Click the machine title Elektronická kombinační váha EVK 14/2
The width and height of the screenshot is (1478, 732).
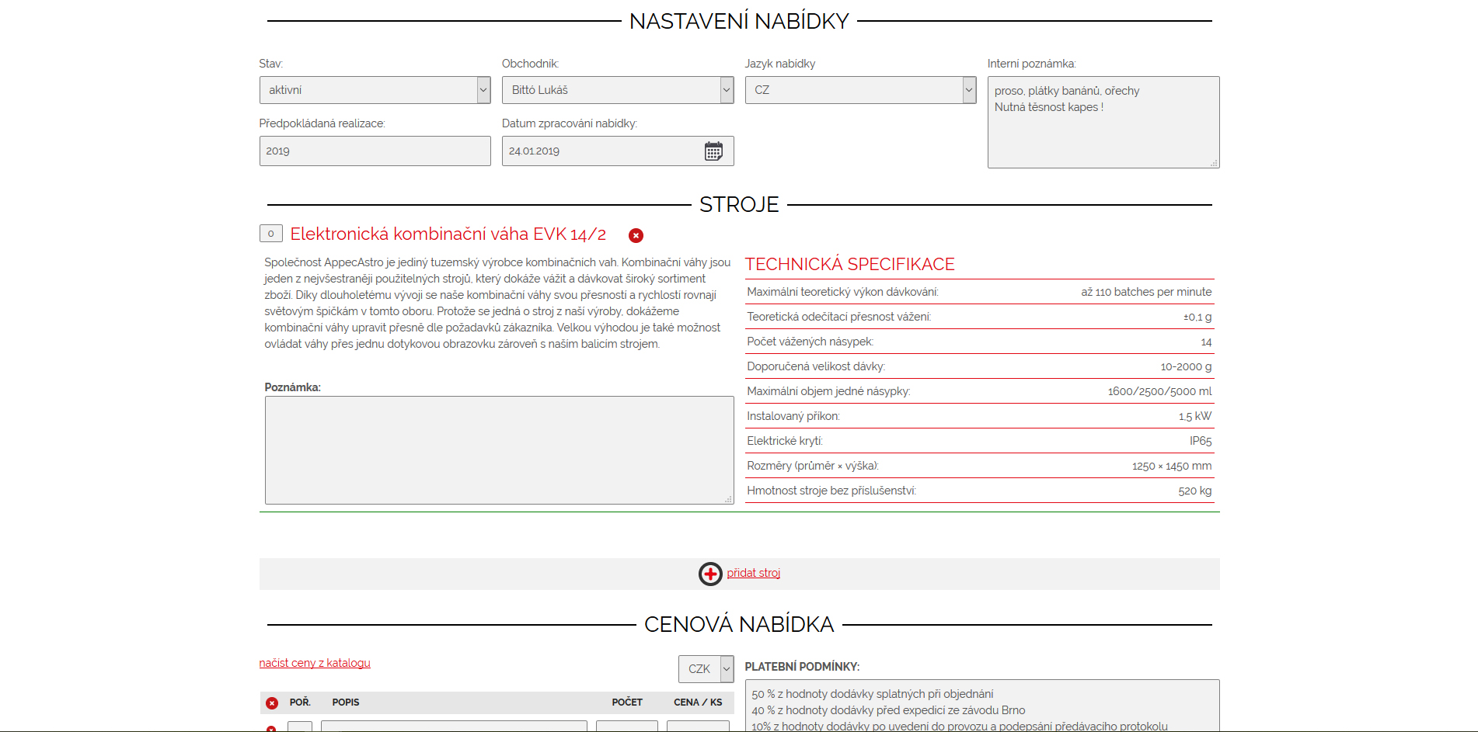[x=448, y=234]
